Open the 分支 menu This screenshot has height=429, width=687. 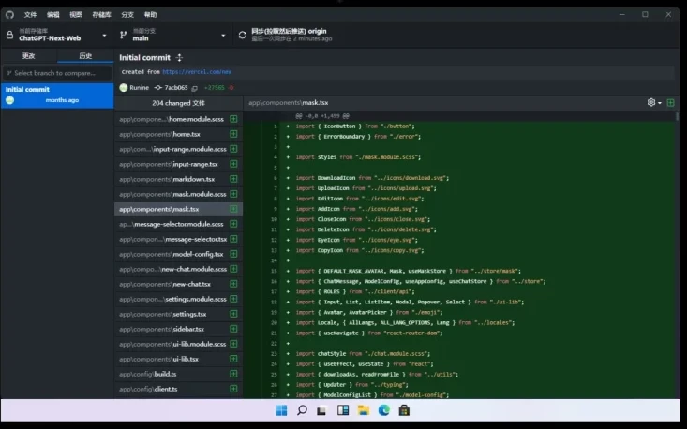coord(127,14)
